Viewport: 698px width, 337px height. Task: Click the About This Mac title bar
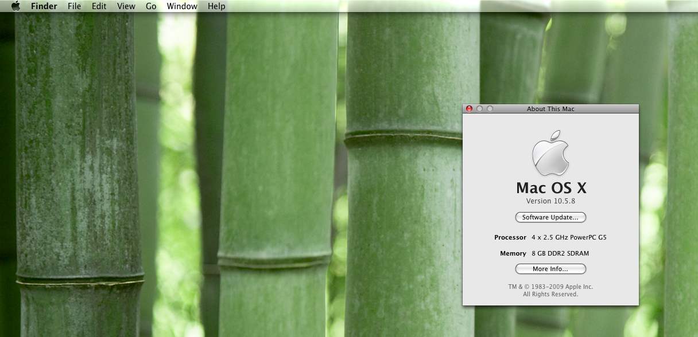(x=550, y=109)
